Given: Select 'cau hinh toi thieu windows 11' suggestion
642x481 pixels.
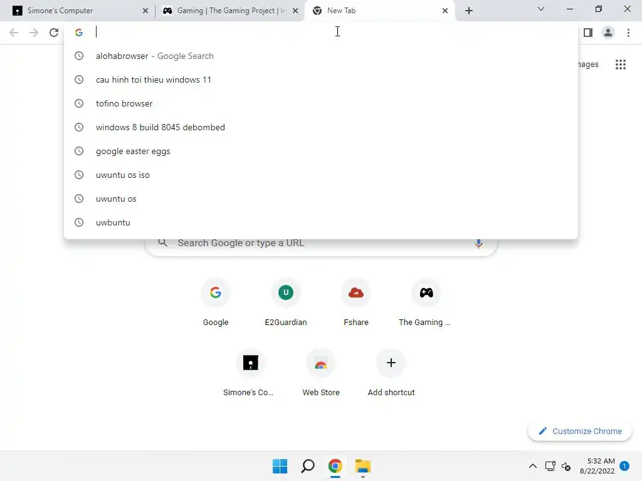Looking at the screenshot, I should coord(321,80).
